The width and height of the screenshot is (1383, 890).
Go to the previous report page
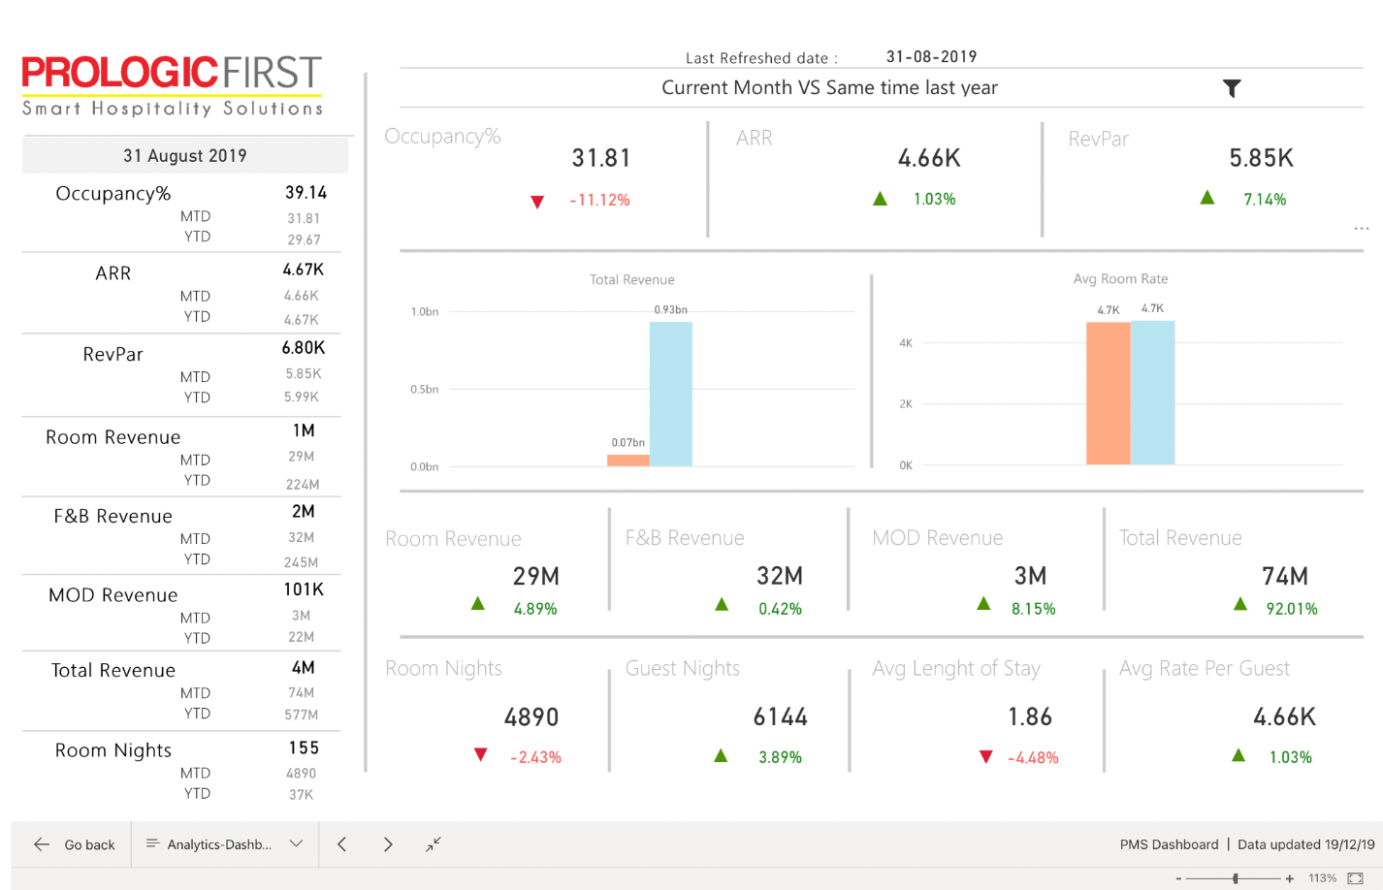342,844
